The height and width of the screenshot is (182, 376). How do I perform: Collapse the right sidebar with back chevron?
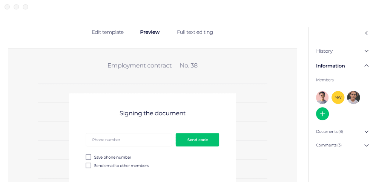tap(366, 33)
